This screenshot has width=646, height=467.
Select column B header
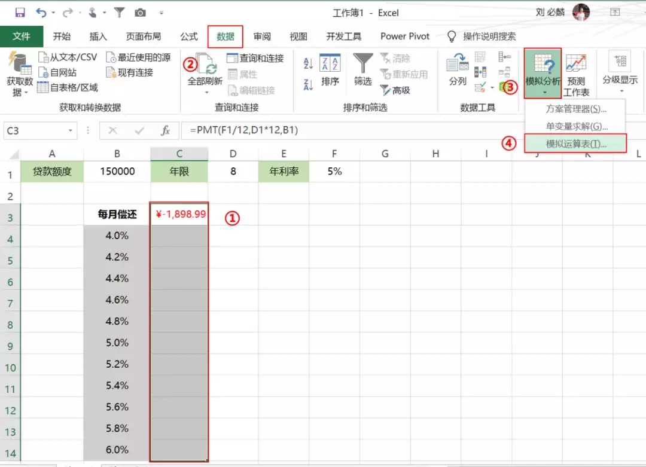(117, 154)
